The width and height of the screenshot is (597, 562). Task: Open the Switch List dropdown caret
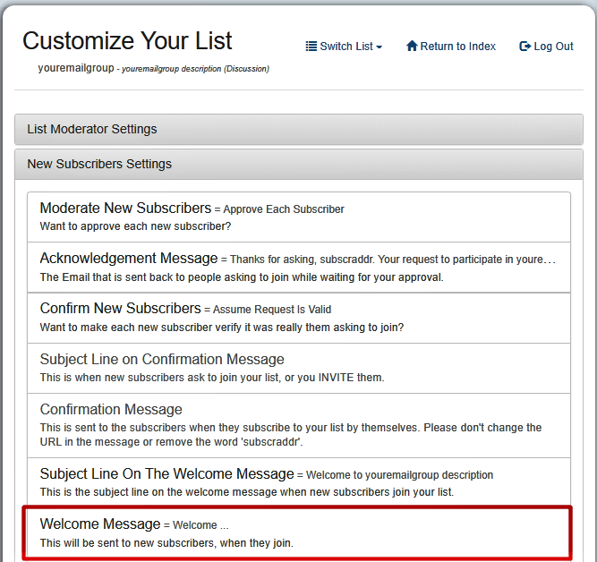coord(379,47)
